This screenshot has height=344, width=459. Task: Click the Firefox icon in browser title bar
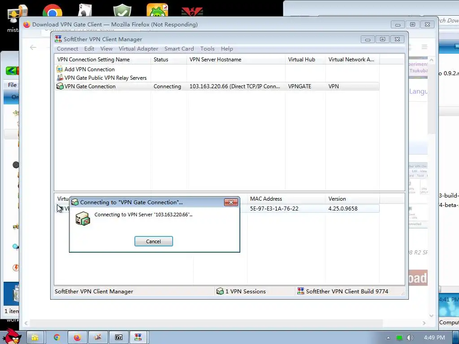click(26, 25)
